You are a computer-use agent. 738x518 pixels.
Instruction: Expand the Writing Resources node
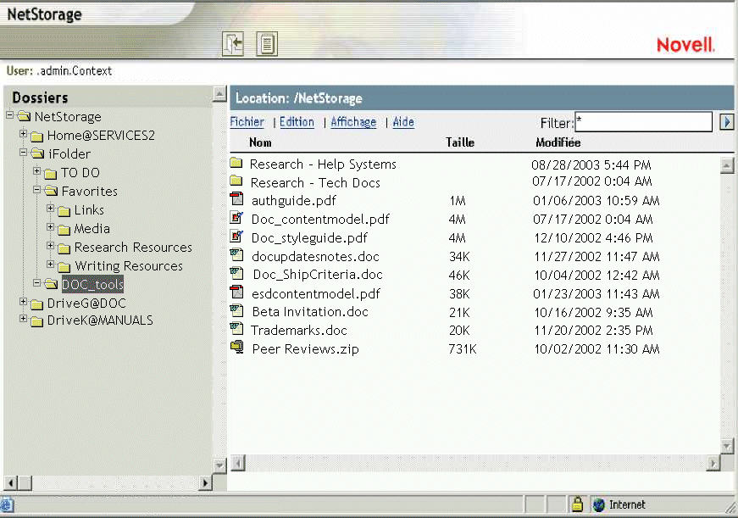50,265
